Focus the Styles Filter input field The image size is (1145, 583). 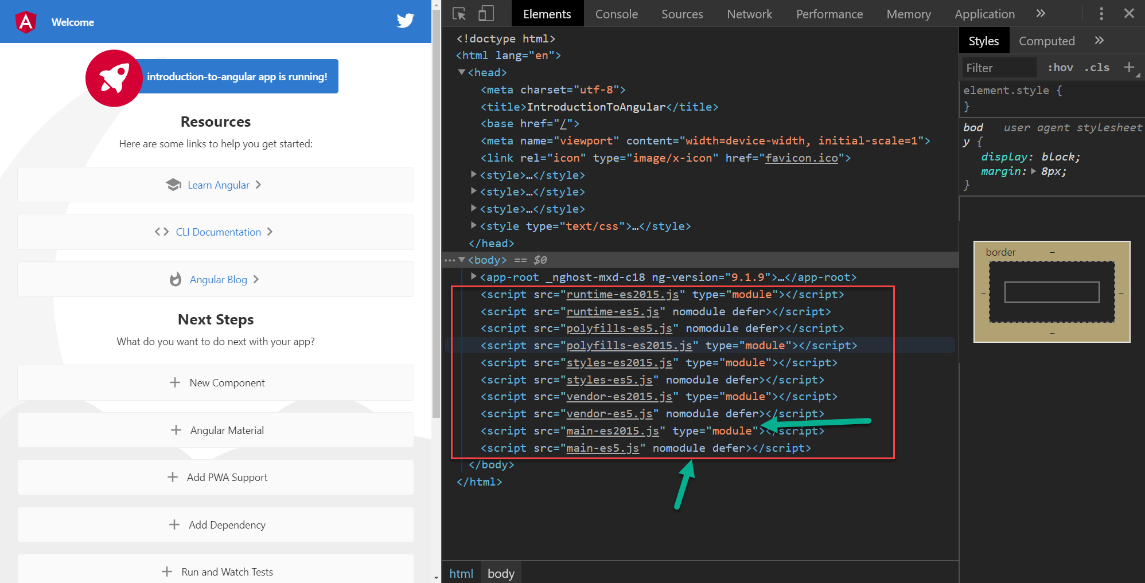click(x=999, y=68)
